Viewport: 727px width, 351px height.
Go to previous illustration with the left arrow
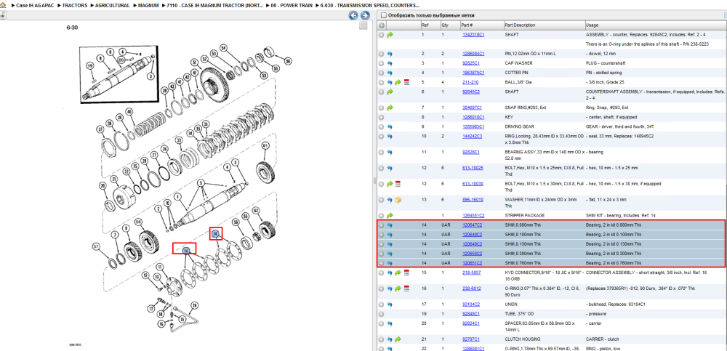pyautogui.click(x=353, y=15)
